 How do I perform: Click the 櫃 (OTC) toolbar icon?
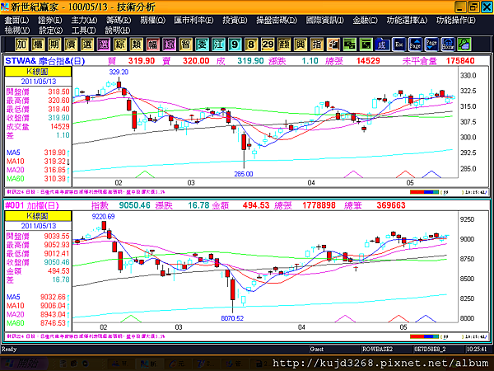38,45
